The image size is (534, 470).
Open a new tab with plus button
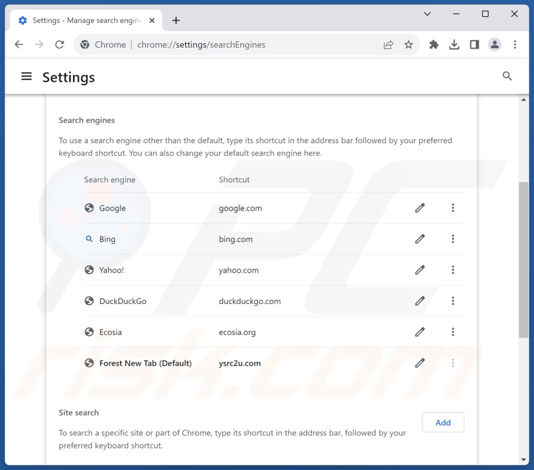[x=176, y=20]
